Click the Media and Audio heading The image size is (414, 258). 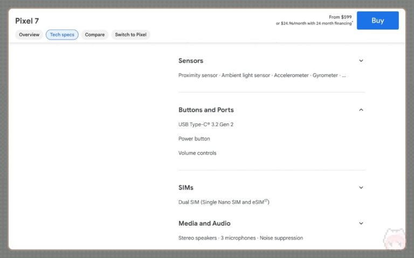click(204, 223)
